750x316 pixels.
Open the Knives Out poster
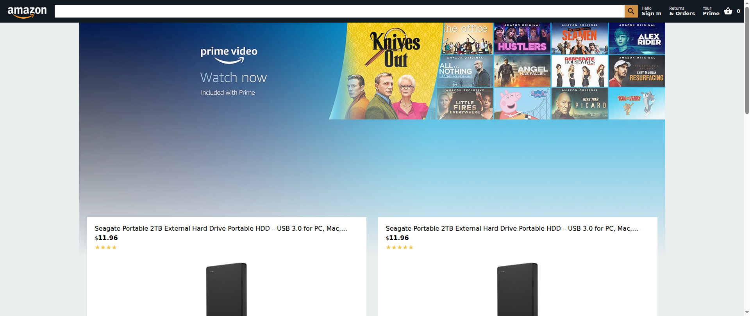pyautogui.click(x=386, y=71)
